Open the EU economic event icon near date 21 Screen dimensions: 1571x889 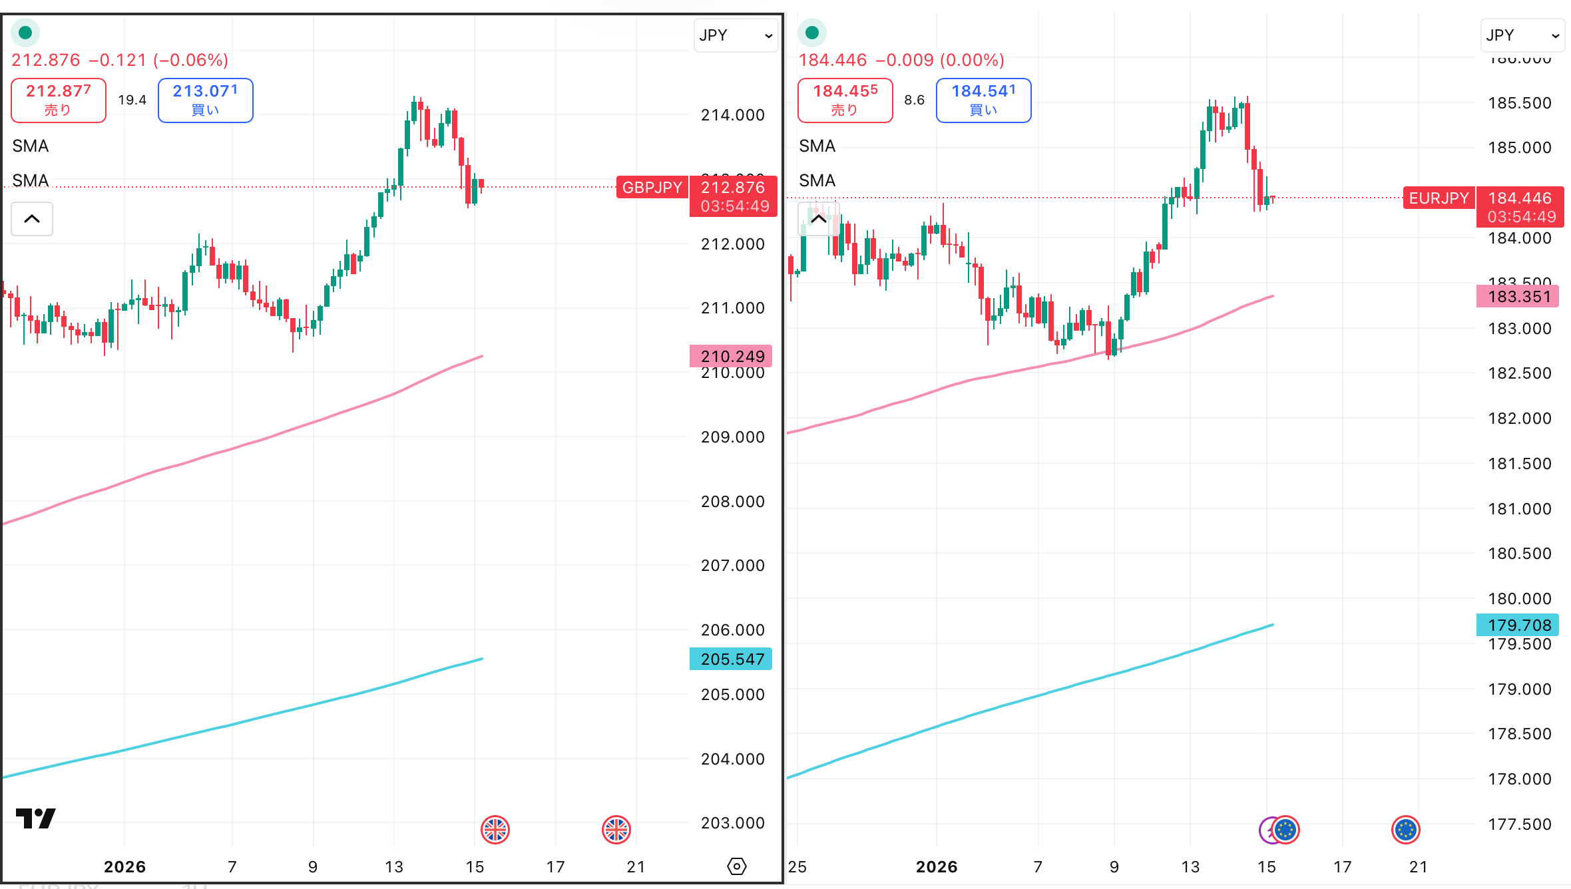click(x=1406, y=830)
